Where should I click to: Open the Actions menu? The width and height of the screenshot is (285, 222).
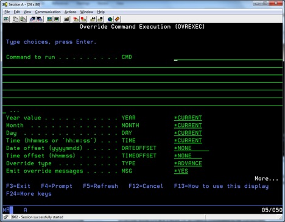70,12
